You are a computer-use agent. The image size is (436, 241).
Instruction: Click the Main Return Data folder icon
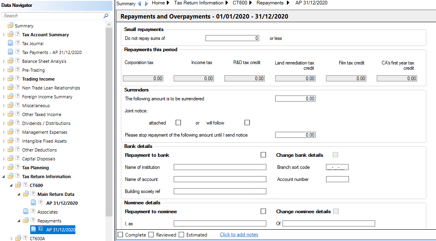(x=26, y=194)
